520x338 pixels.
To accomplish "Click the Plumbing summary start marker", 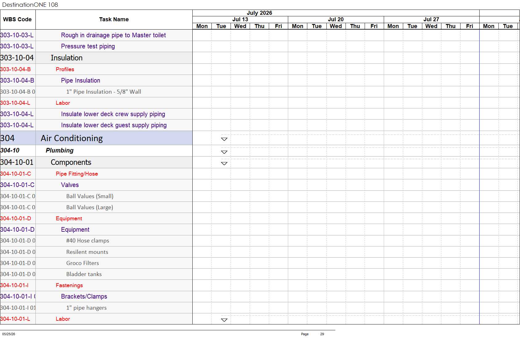I will [224, 152].
